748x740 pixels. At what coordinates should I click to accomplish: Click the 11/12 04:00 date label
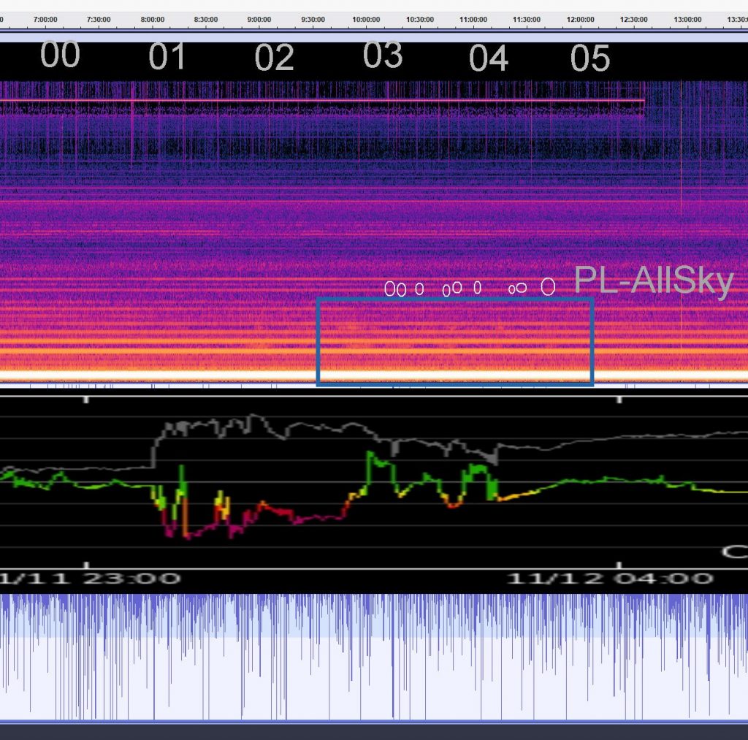610,579
